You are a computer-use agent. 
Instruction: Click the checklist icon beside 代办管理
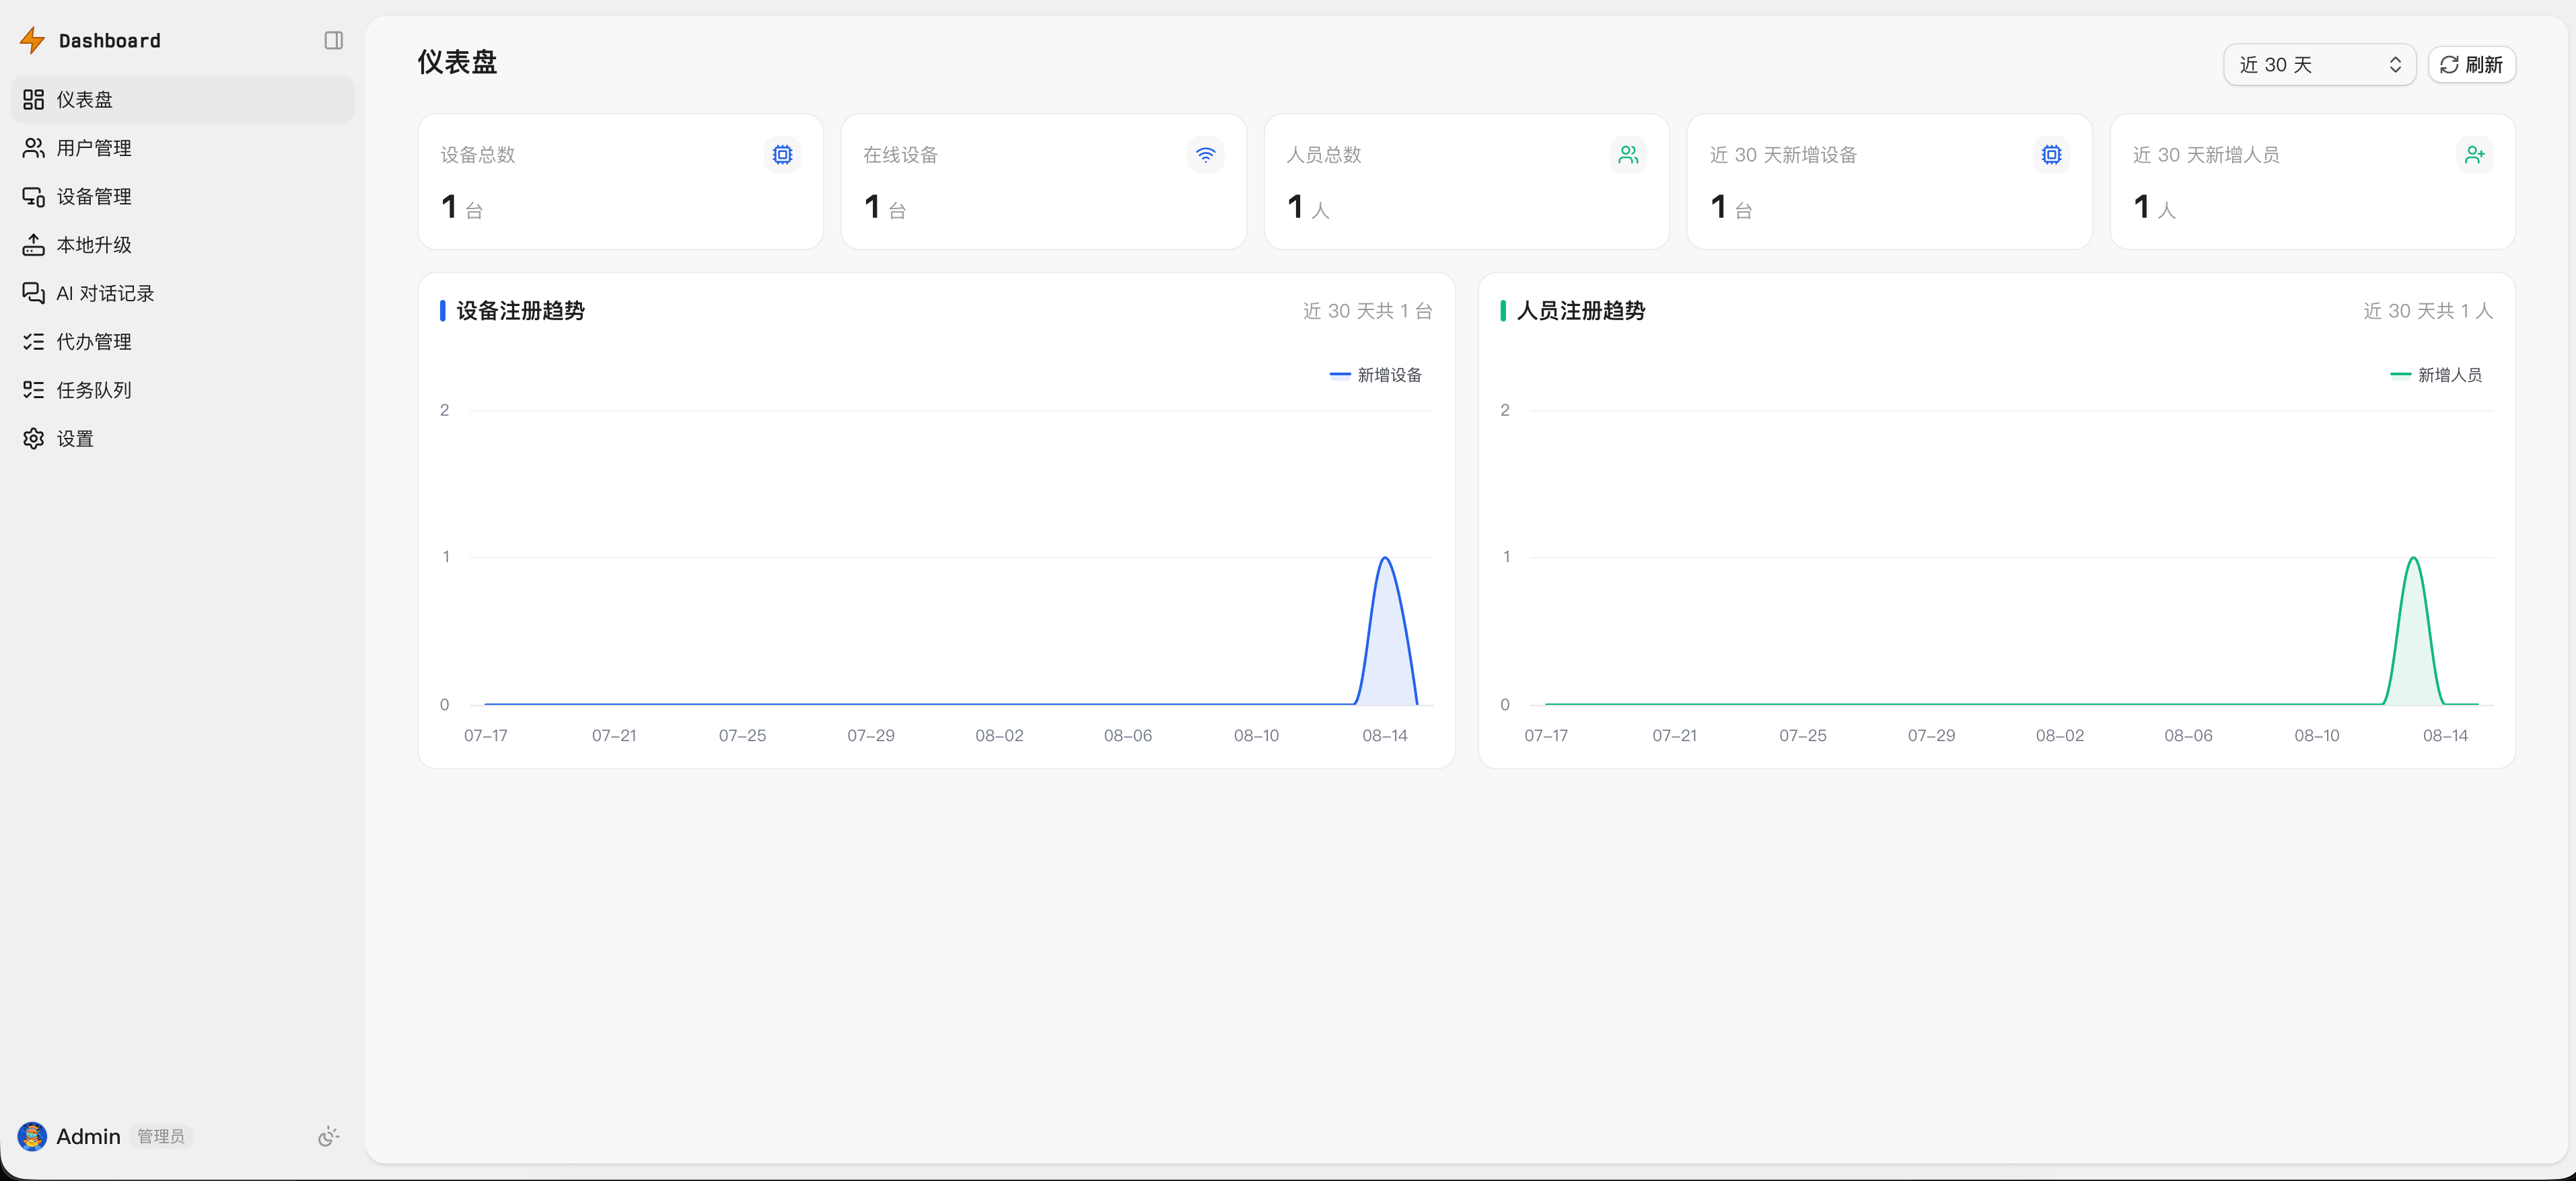coord(34,342)
